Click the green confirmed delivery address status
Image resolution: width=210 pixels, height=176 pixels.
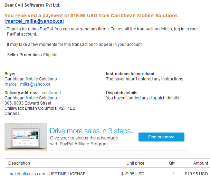[51, 93]
